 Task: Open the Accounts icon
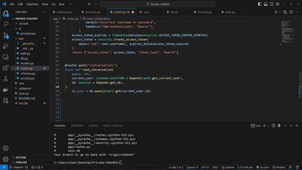(x=6, y=148)
